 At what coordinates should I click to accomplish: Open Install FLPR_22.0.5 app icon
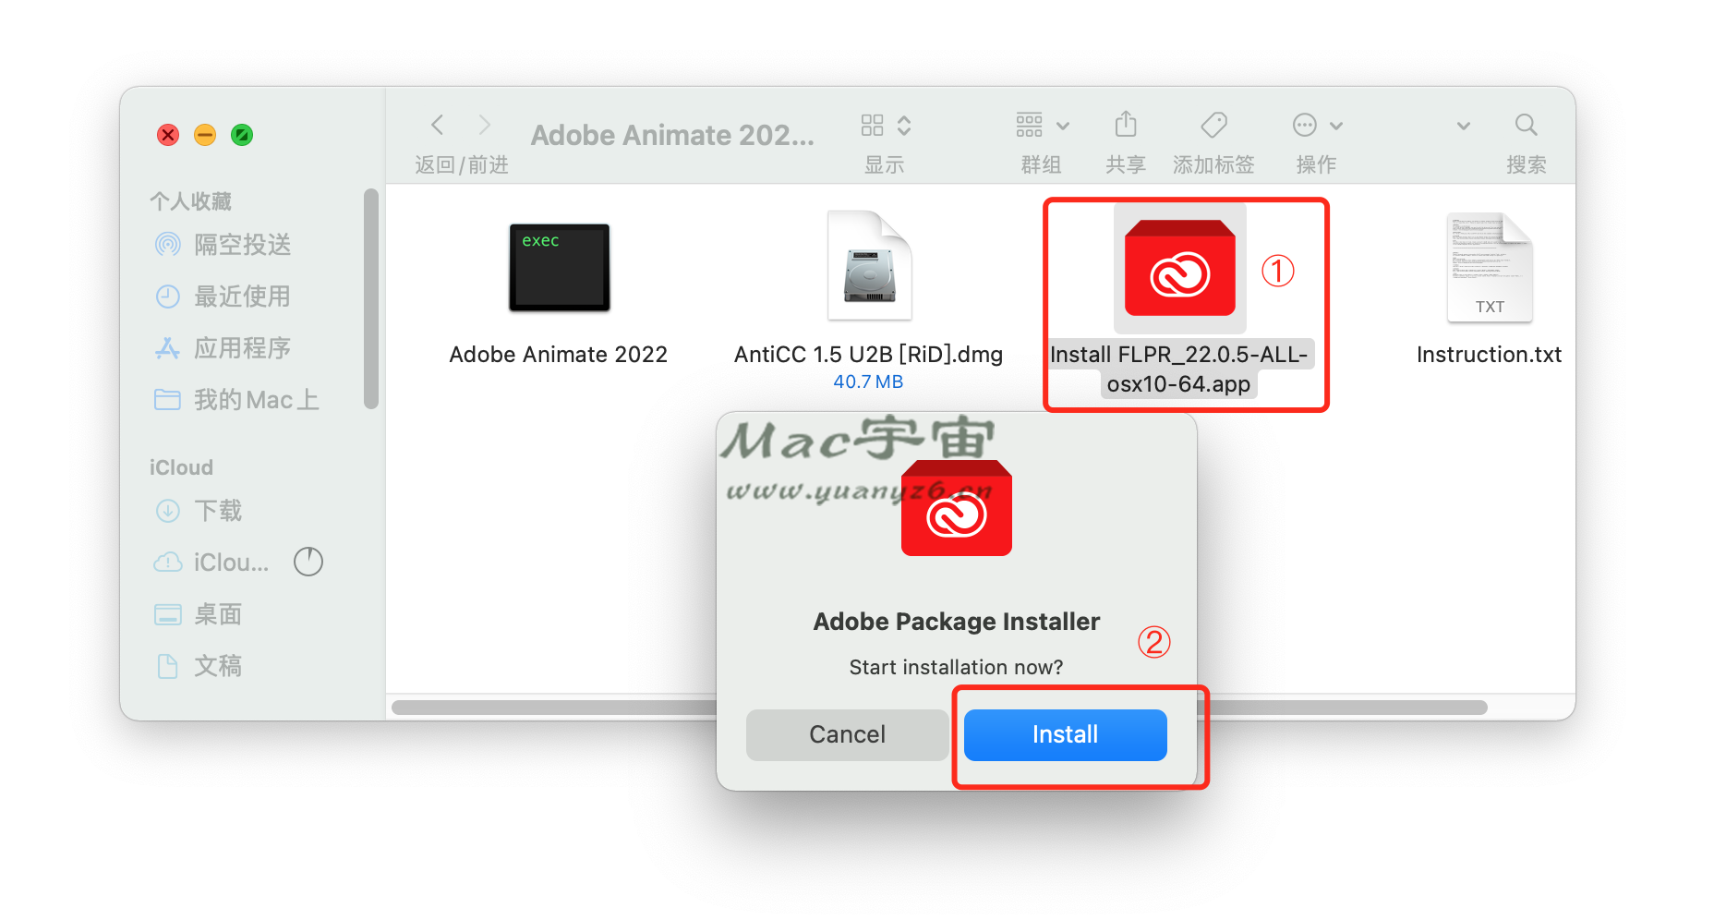[x=1179, y=269]
